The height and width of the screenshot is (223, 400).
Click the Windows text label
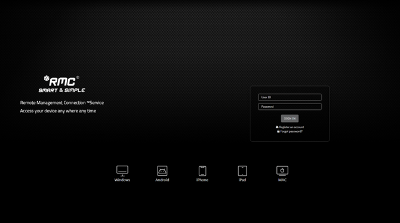click(122, 180)
